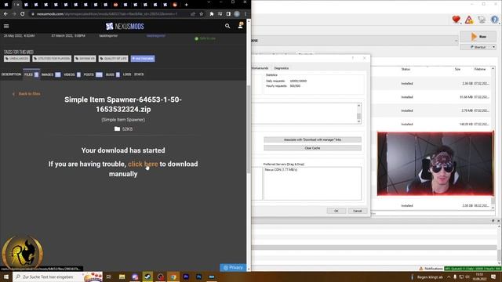Click the taskbar weather widget 'Regen klingt ab'
The height and width of the screenshot is (282, 502).
[427, 277]
